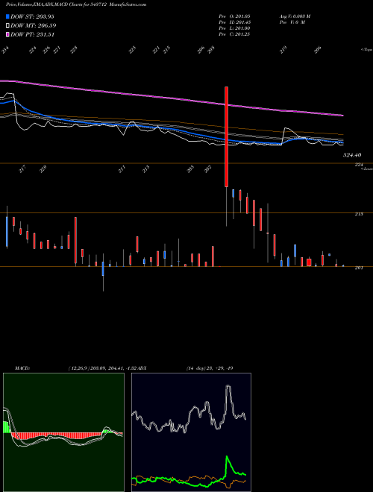Click the '(12,26,9) 203.09, 204.41, -1.32' MACD values
Image resolution: width=373 pixels, height=492 pixels.
tap(104, 368)
